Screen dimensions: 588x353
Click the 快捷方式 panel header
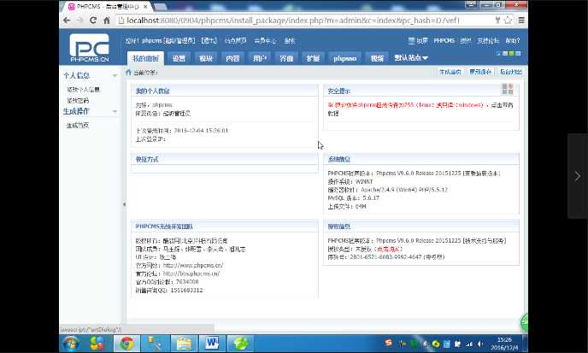(x=224, y=159)
